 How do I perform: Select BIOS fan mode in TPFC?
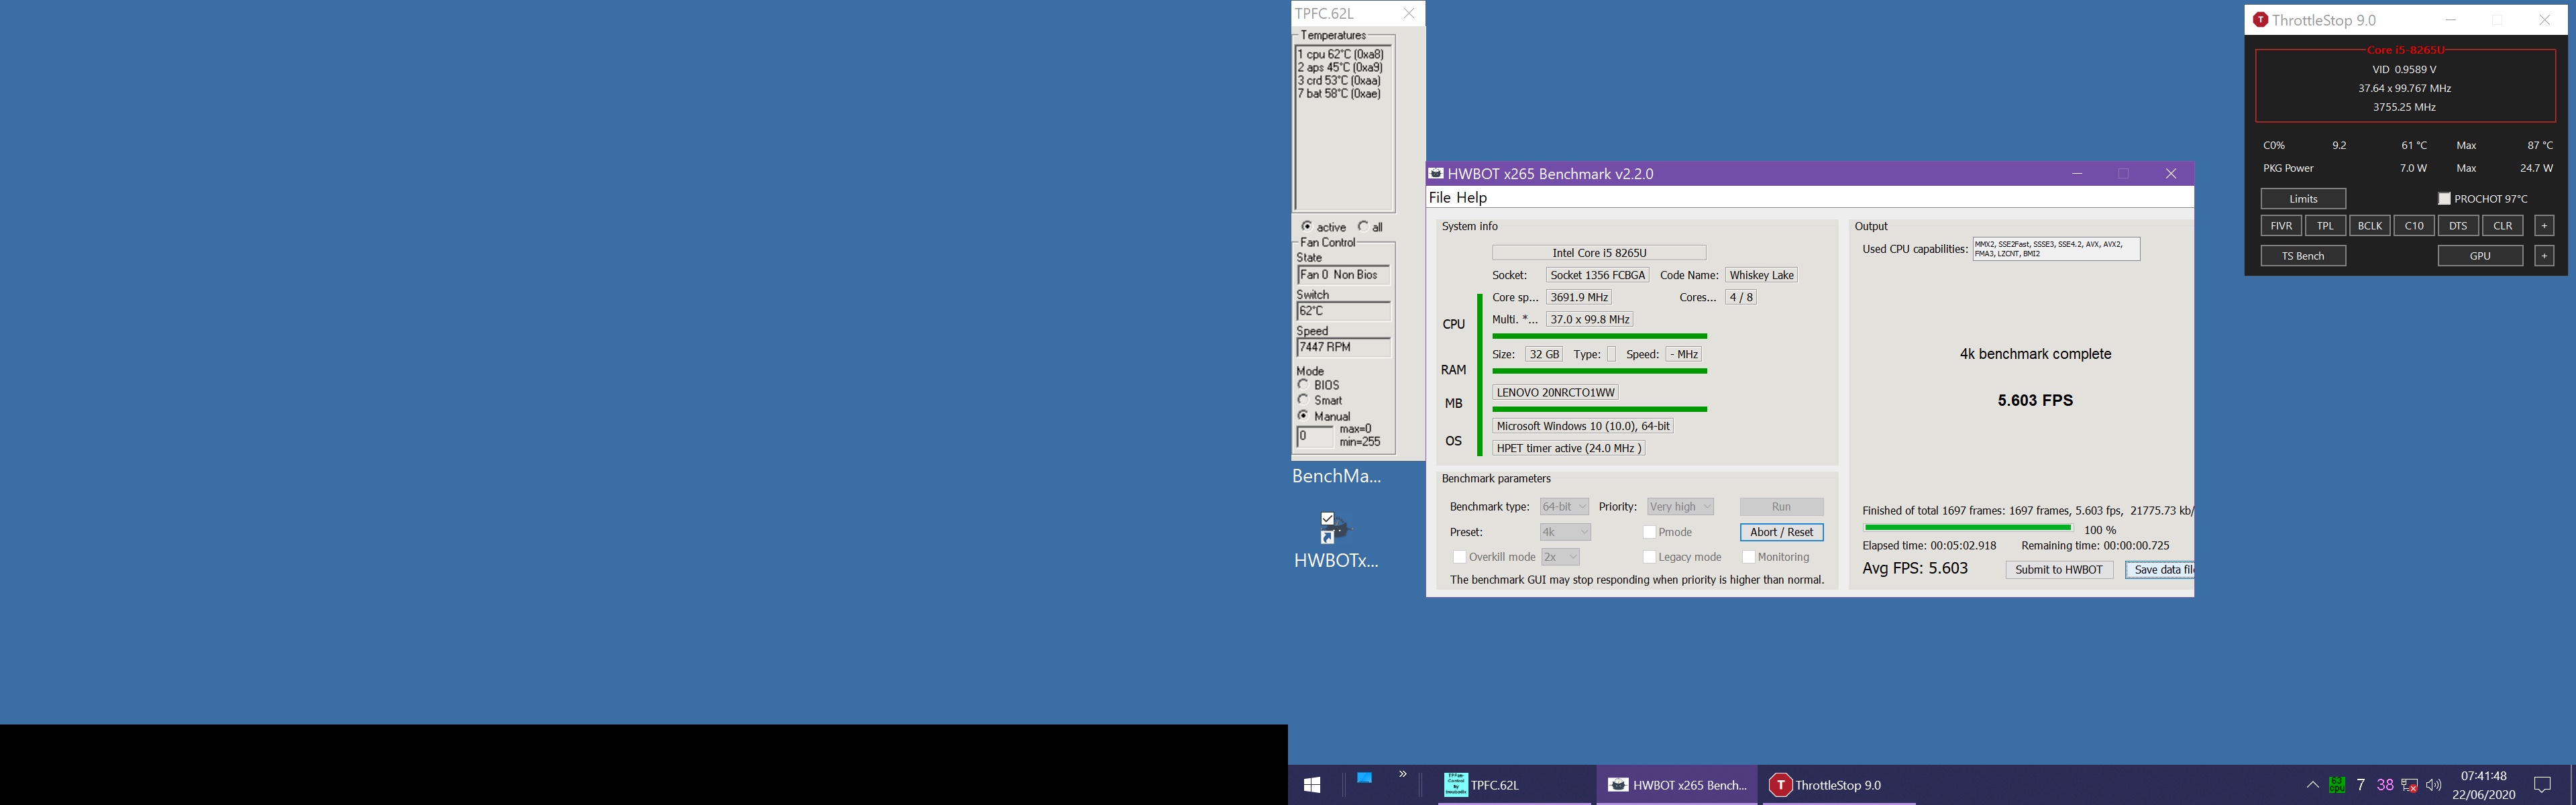(x=1303, y=385)
